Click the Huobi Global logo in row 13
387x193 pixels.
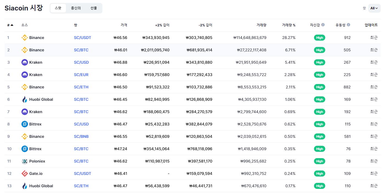25,186
